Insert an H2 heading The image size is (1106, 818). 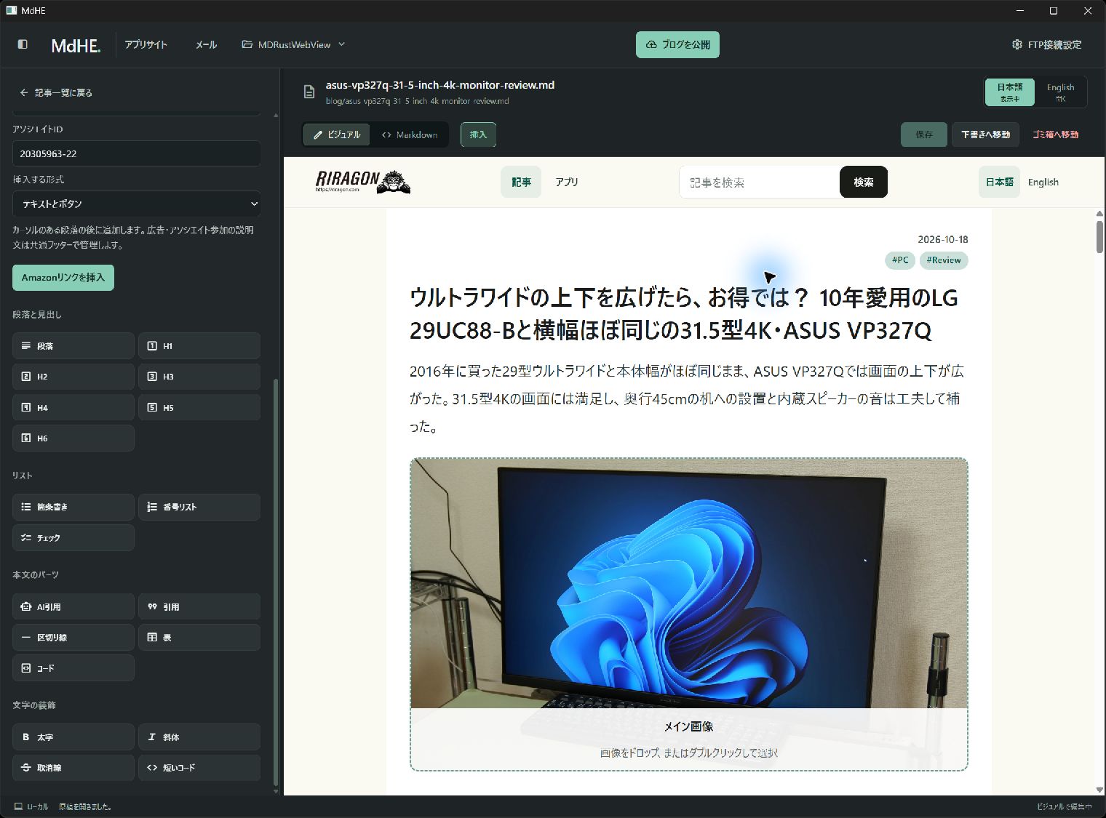[x=73, y=377]
